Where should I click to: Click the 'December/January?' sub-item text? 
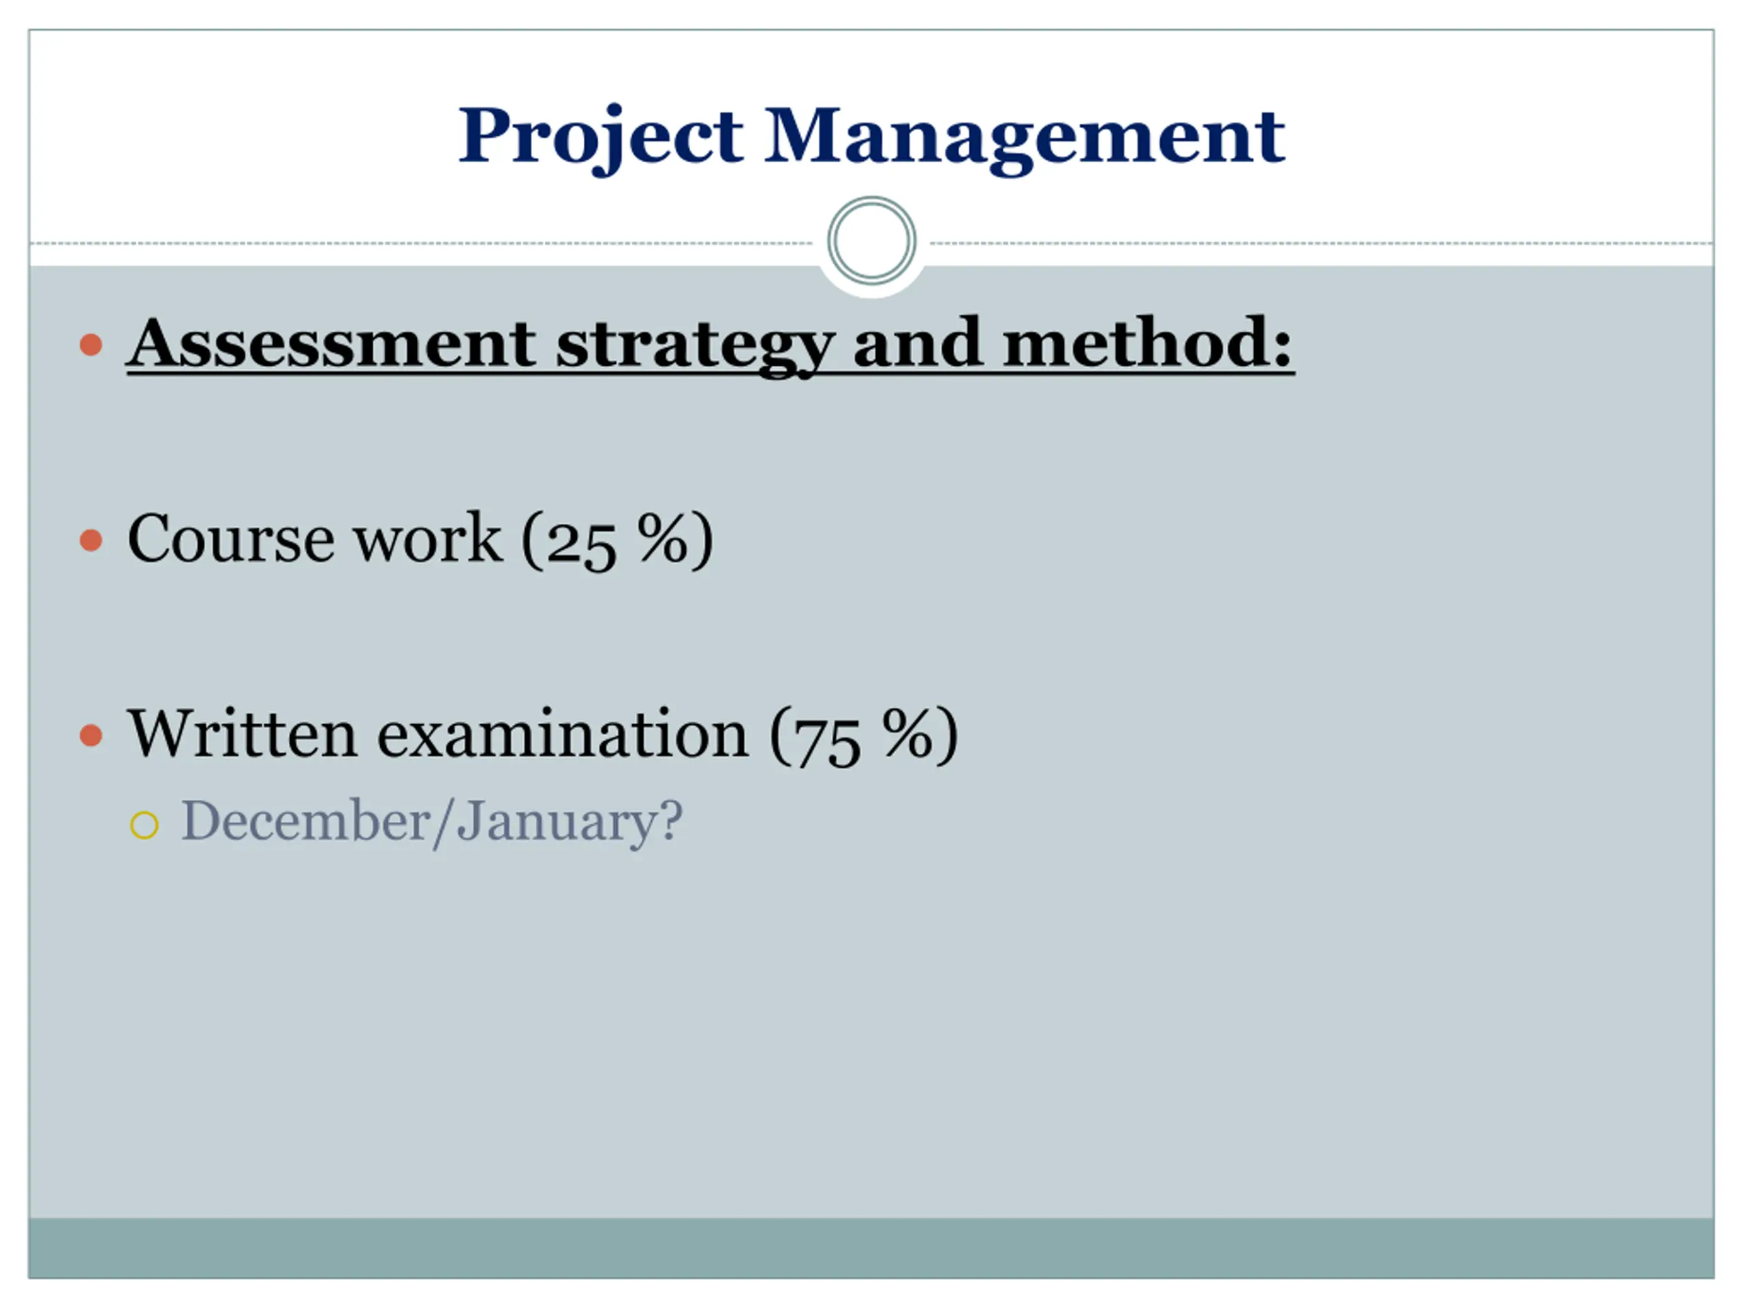click(x=432, y=823)
